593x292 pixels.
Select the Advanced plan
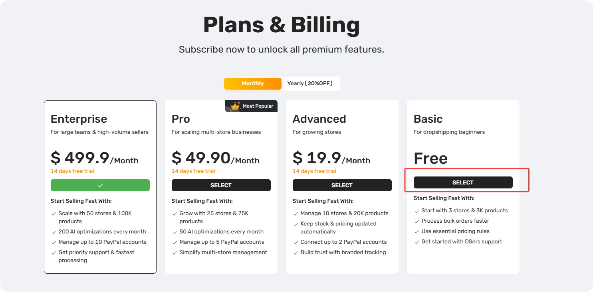pos(342,185)
